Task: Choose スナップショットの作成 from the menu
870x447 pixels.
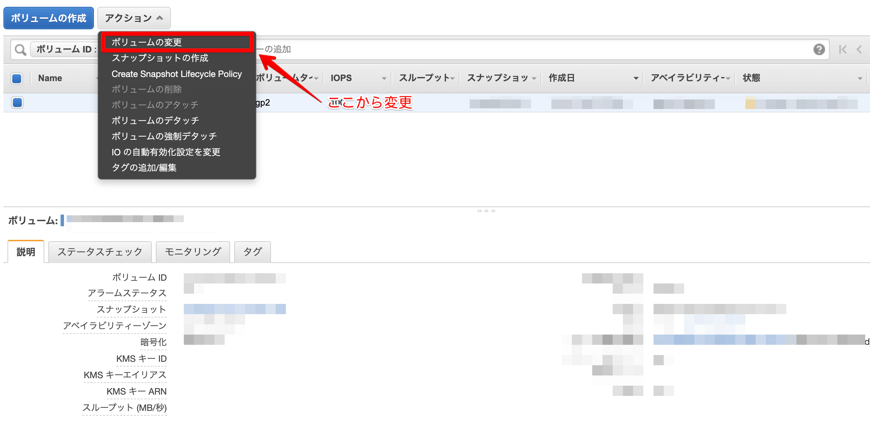Action: click(x=160, y=58)
